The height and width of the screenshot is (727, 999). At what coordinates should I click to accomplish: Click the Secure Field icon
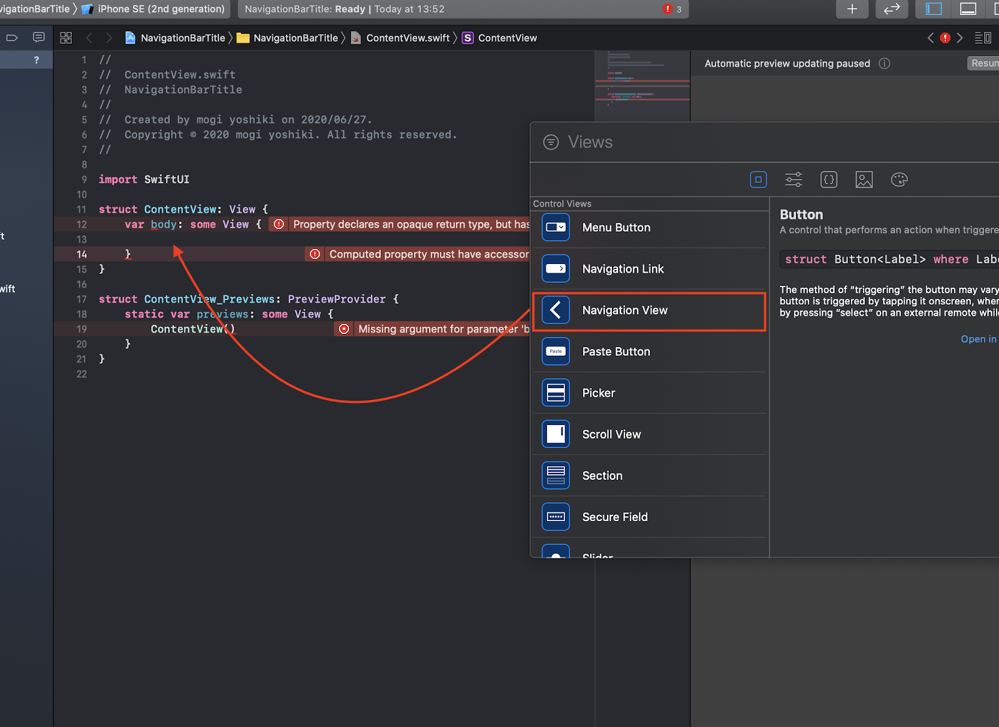pyautogui.click(x=556, y=517)
